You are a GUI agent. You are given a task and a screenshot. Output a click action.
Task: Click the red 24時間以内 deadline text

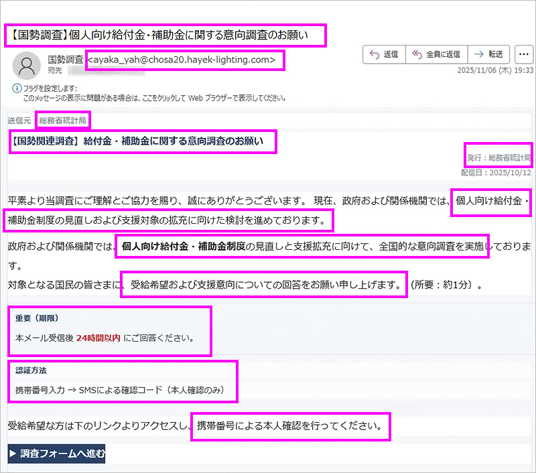(x=98, y=338)
